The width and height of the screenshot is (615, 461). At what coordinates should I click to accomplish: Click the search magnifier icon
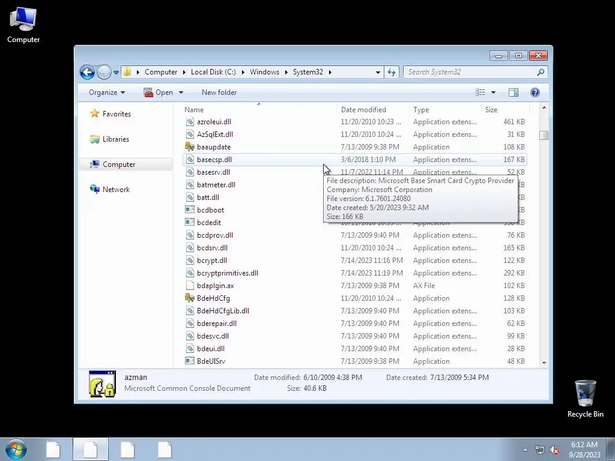[541, 72]
